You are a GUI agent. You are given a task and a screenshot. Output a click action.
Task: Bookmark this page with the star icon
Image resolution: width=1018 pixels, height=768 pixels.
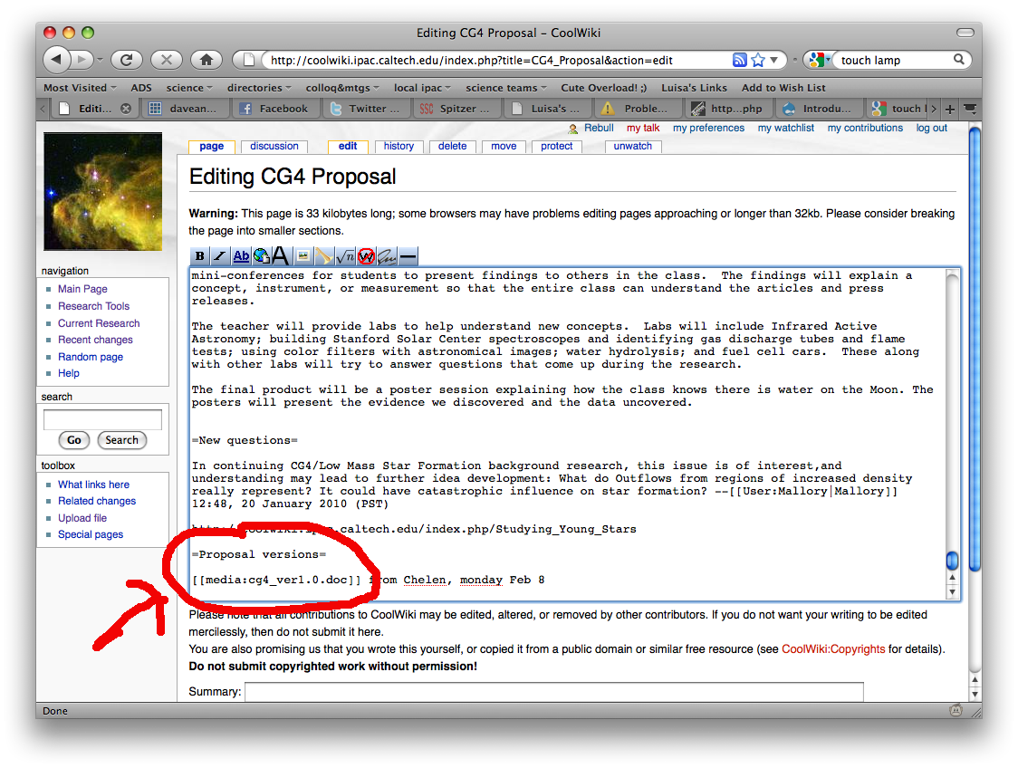click(x=758, y=61)
